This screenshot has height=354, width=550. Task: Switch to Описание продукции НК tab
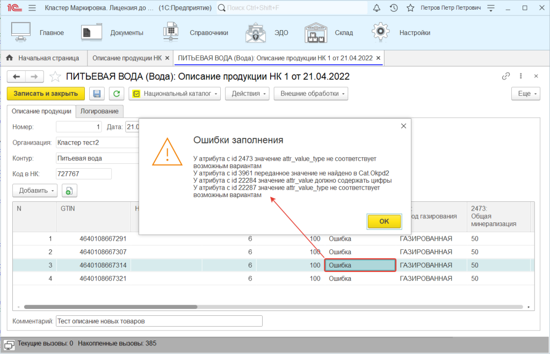pos(127,58)
